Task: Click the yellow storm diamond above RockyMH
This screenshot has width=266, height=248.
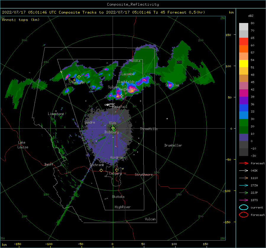Action: pos(79,77)
